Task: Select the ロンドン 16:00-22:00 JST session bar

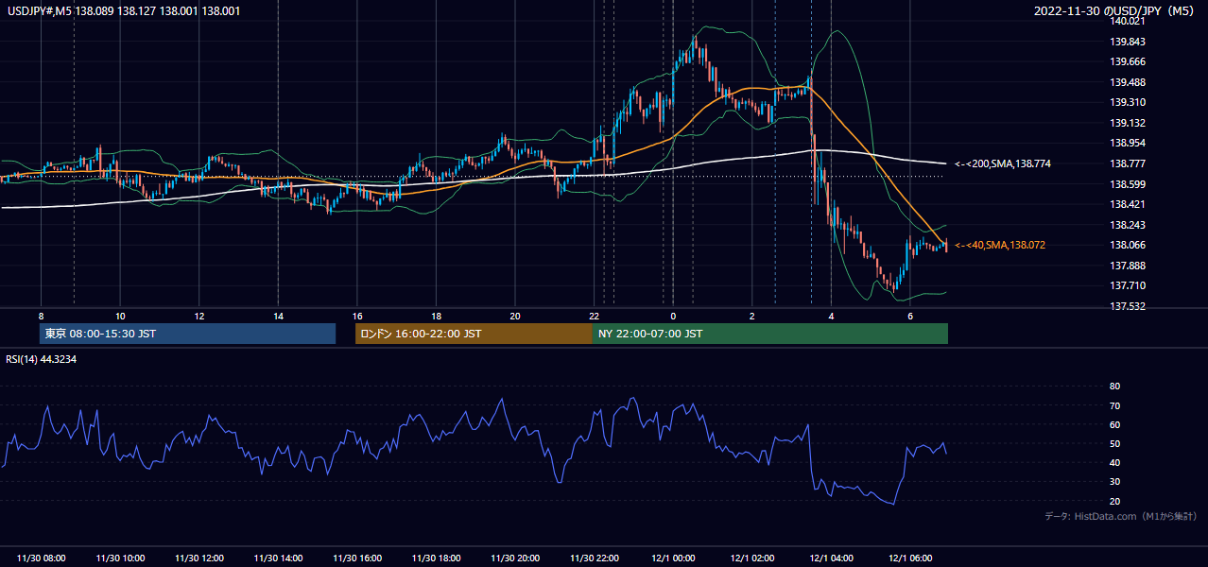Action: (x=474, y=334)
